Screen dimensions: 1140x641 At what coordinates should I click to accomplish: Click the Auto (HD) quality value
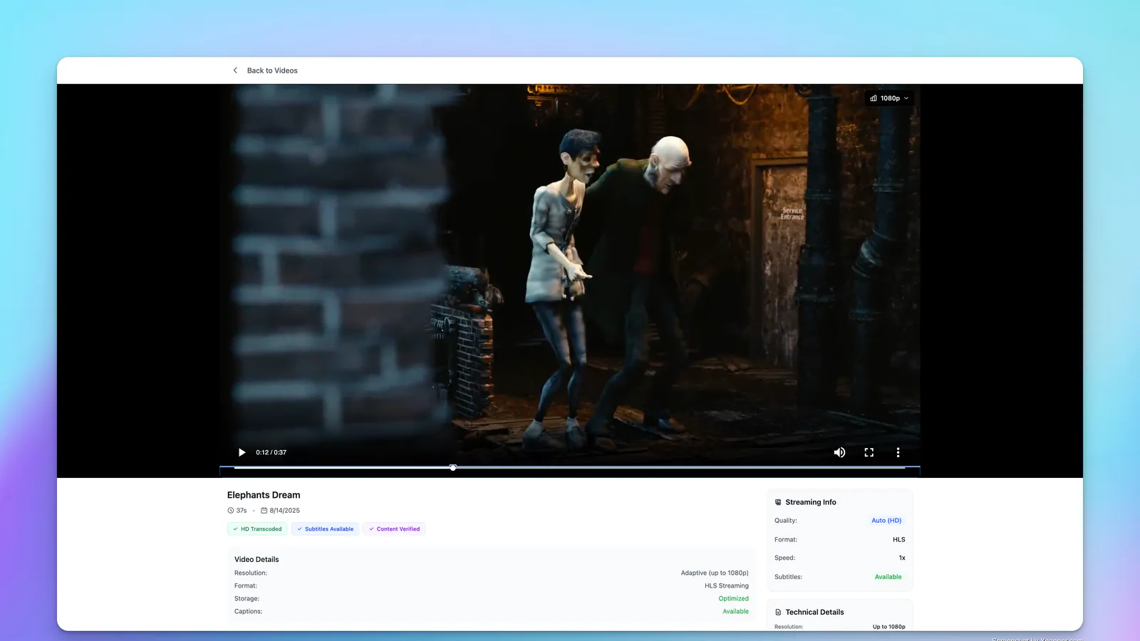(x=886, y=521)
